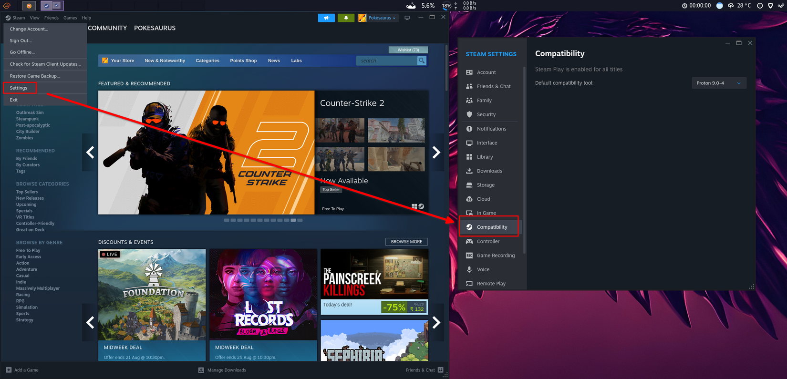
Task: Open the Foundation midweek deal card
Action: coord(152,305)
